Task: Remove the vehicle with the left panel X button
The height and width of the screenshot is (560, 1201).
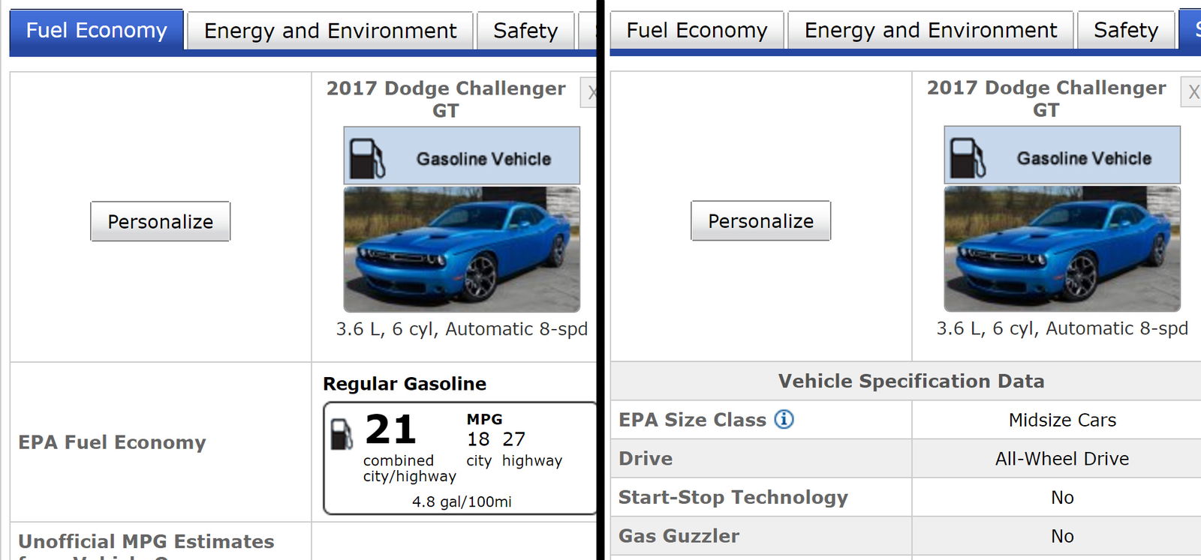Action: click(x=590, y=92)
